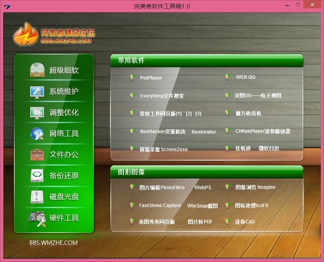Click the 文件办公 briefcase icon
Viewport: 324px width, 262px height.
point(37,154)
